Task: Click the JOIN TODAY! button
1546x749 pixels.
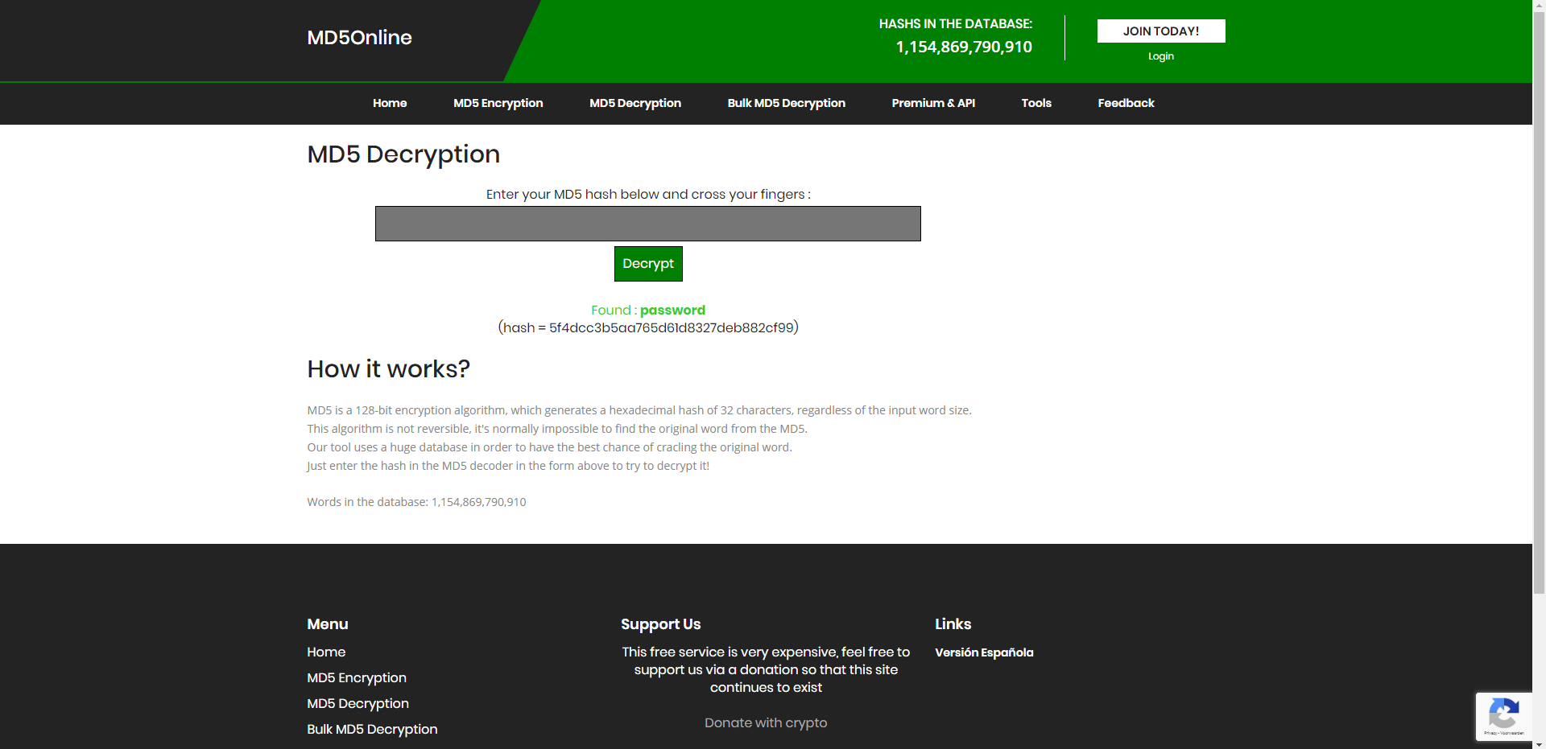Action: click(x=1160, y=31)
